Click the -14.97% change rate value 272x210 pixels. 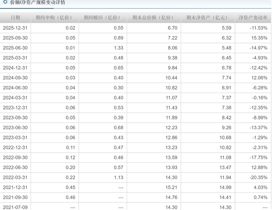[259, 48]
